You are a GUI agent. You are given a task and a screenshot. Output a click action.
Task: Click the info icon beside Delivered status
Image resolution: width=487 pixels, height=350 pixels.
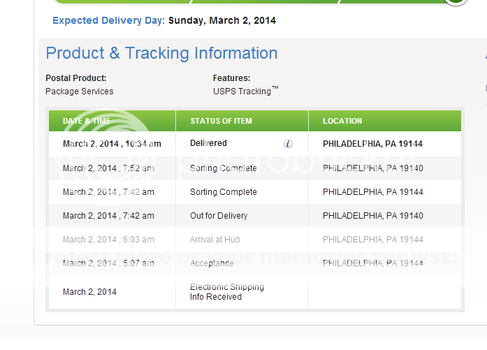click(x=288, y=143)
